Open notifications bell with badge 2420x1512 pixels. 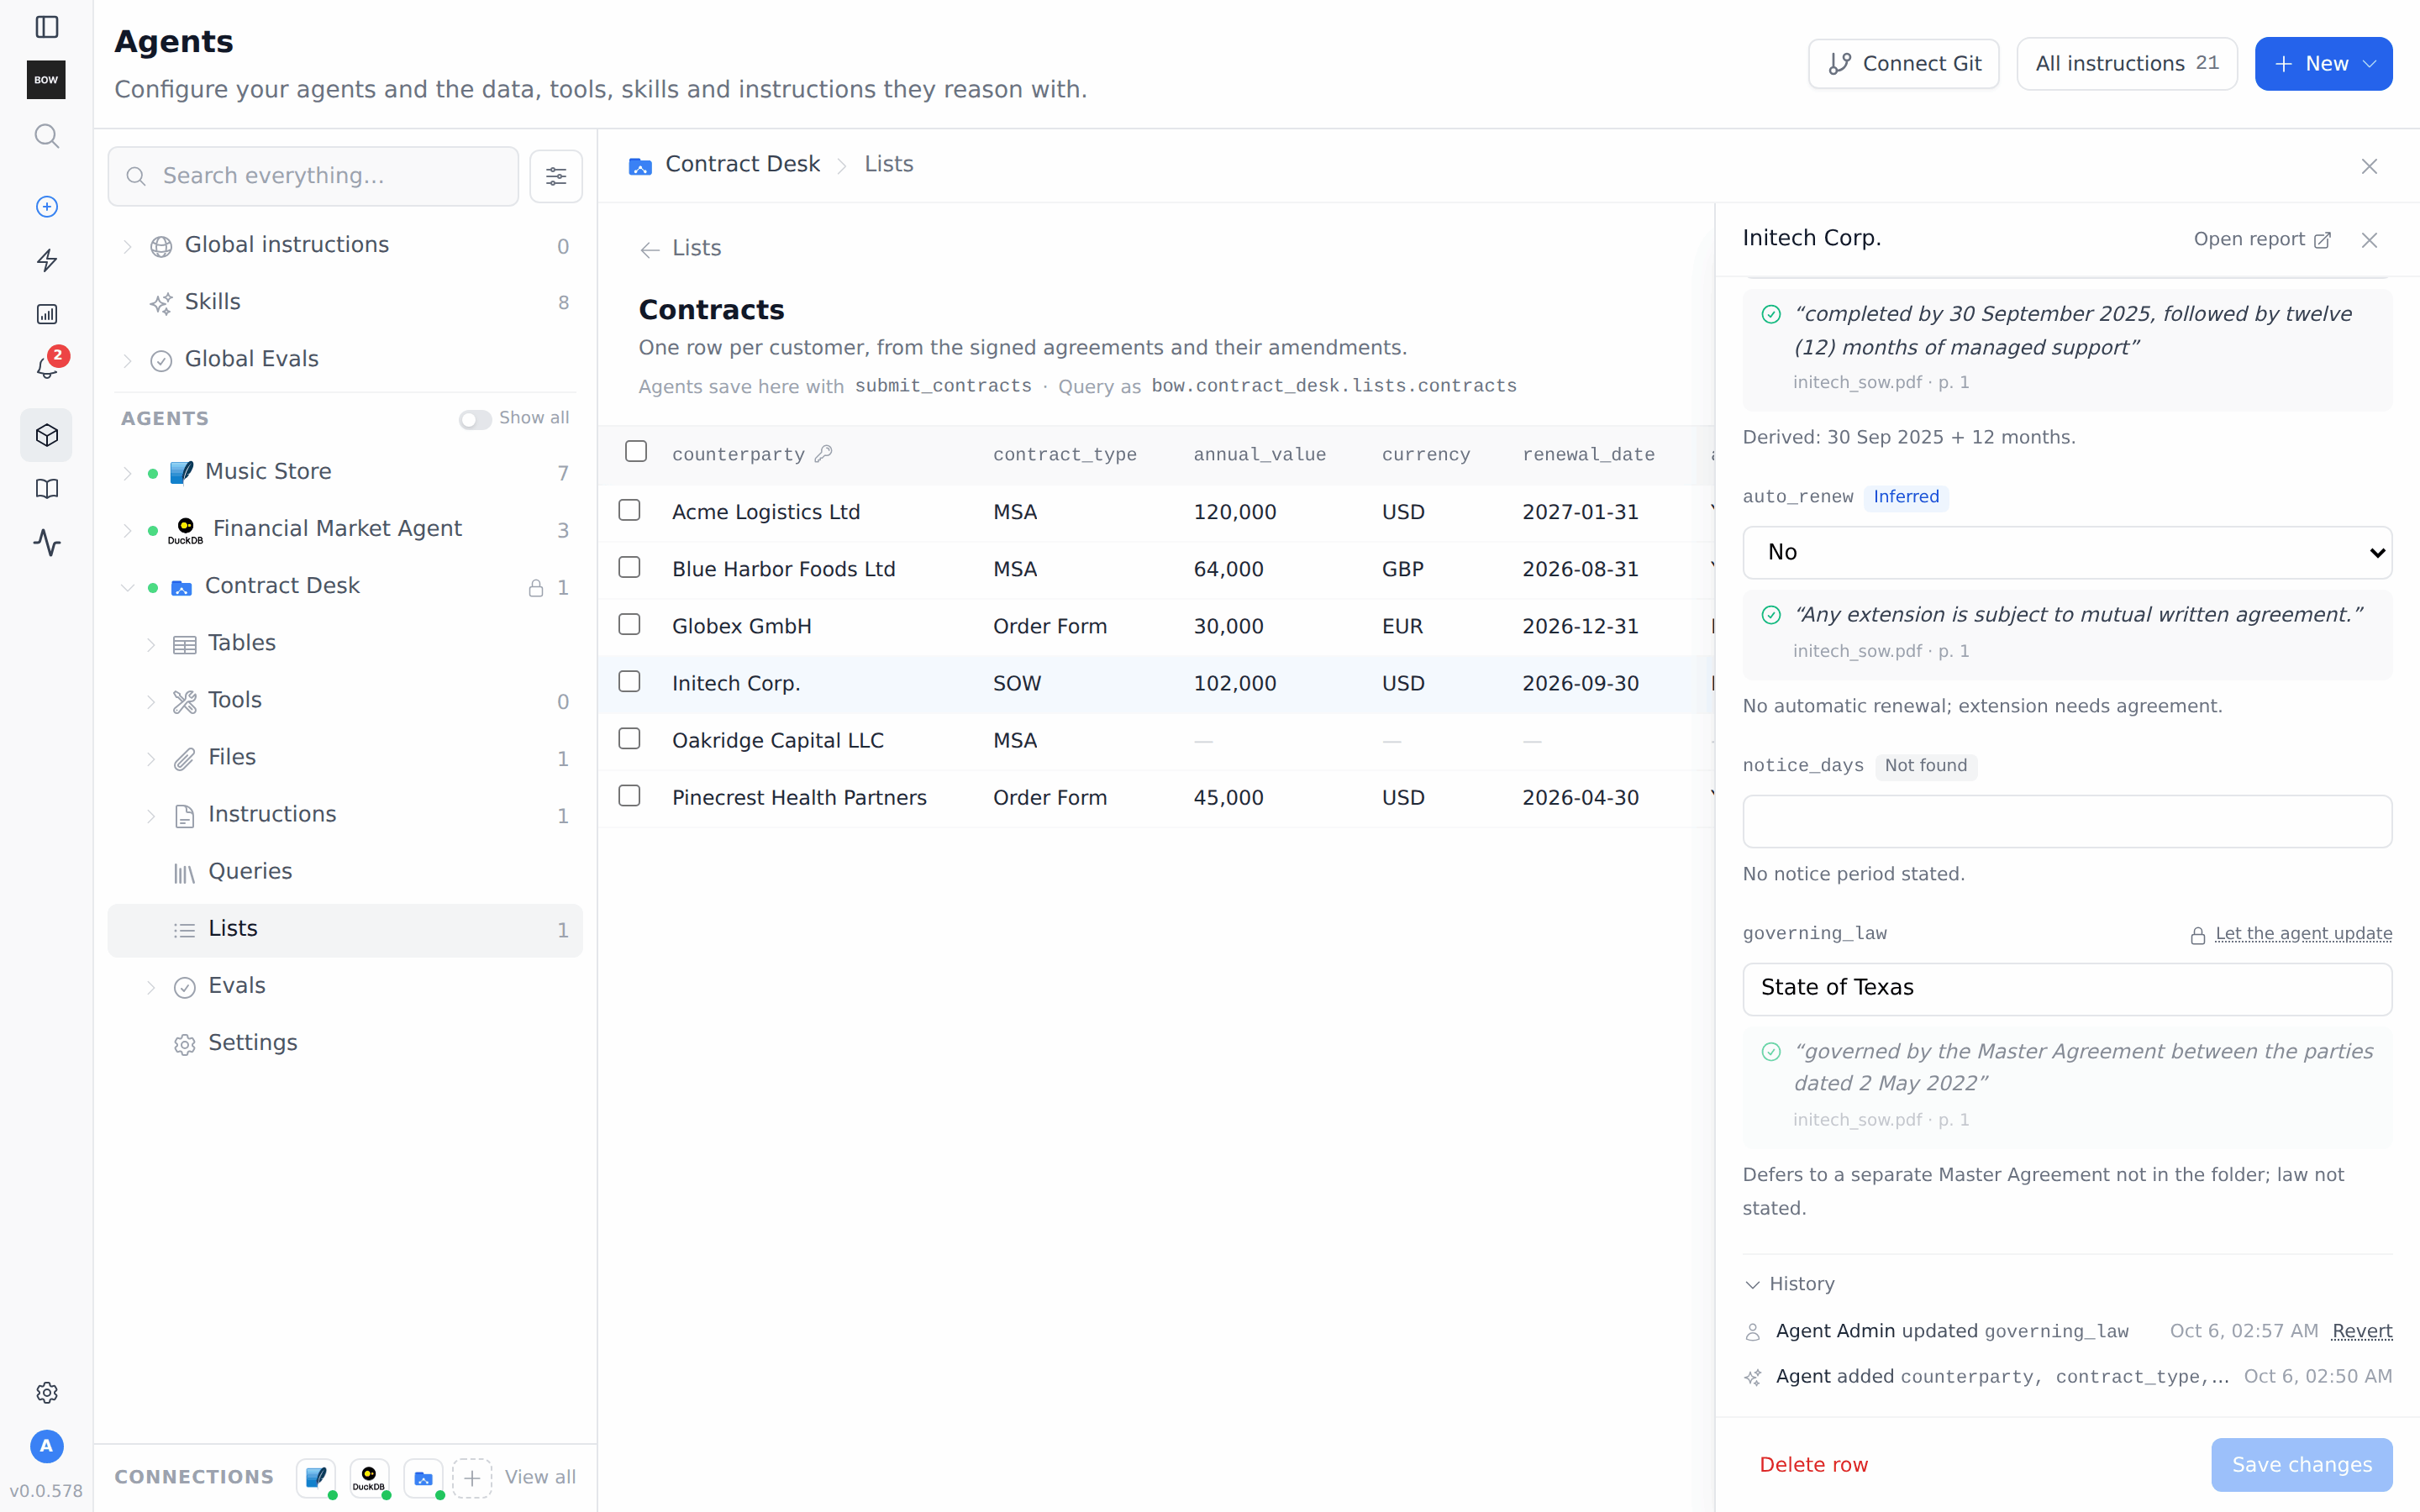[46, 367]
